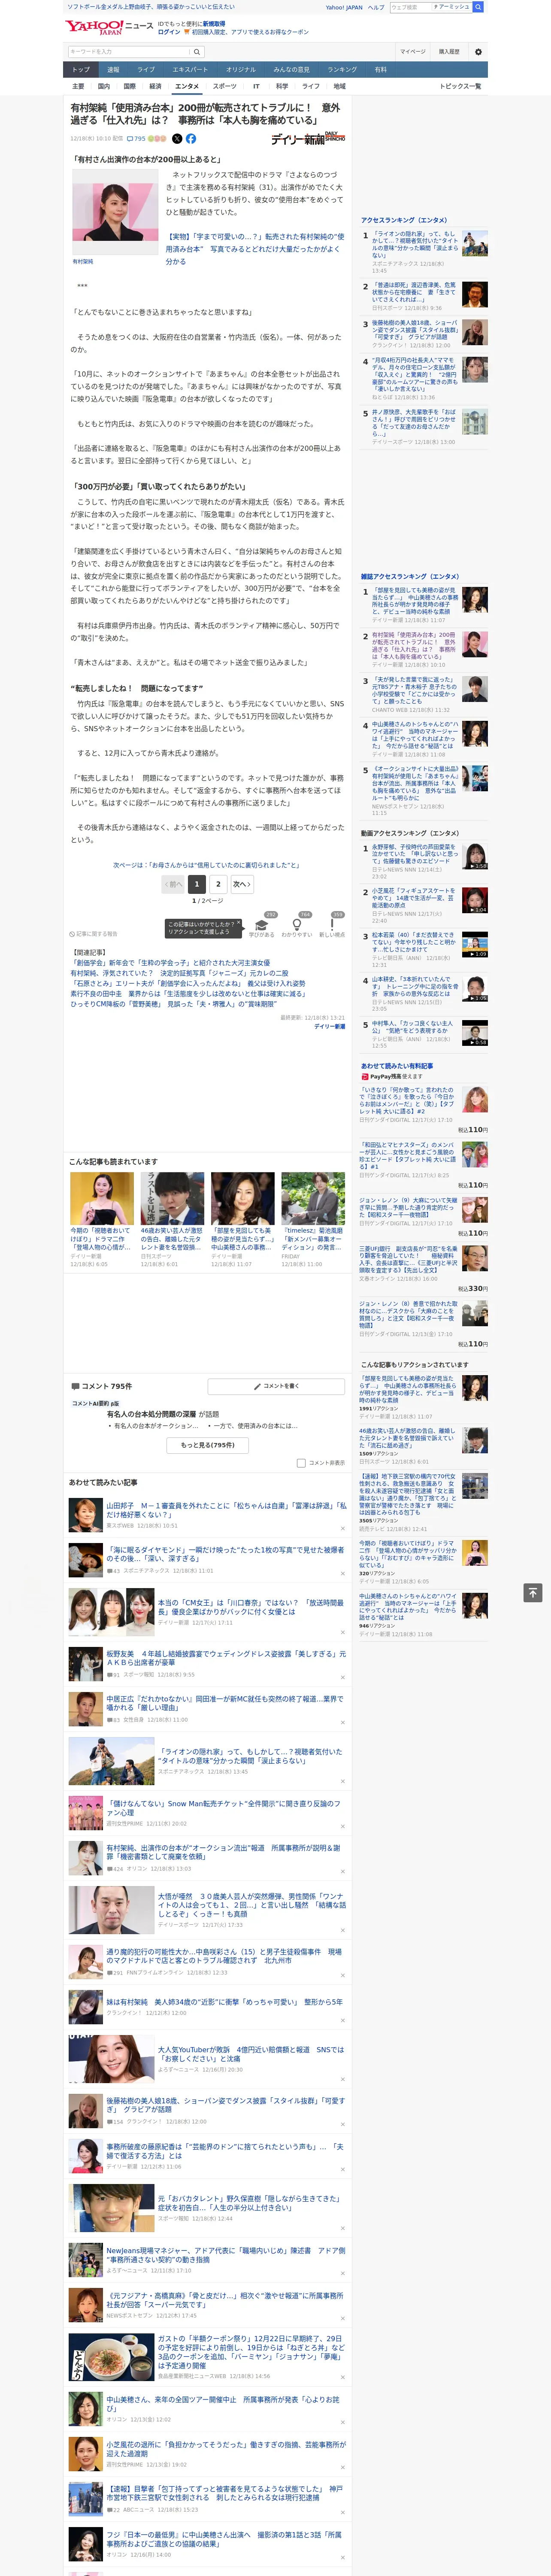Open the 購入履歴 link
The width and height of the screenshot is (551, 2576).
(449, 52)
